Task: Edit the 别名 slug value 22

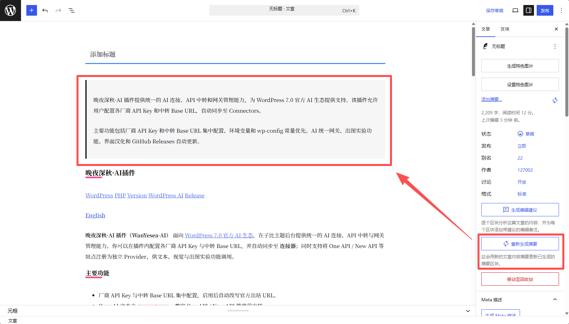Action: pos(520,158)
